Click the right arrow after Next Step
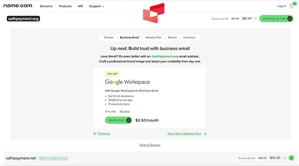Viewport: 299px width, 166px height. (x=205, y=134)
